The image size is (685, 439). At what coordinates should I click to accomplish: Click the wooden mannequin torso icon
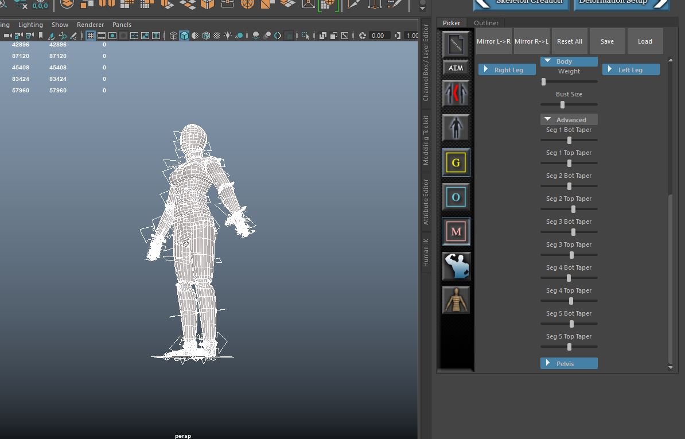(x=456, y=300)
